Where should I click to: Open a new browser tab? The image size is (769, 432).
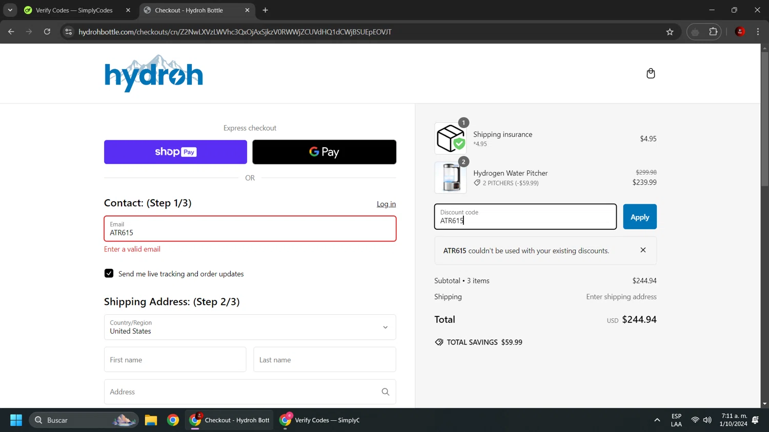[x=265, y=10]
